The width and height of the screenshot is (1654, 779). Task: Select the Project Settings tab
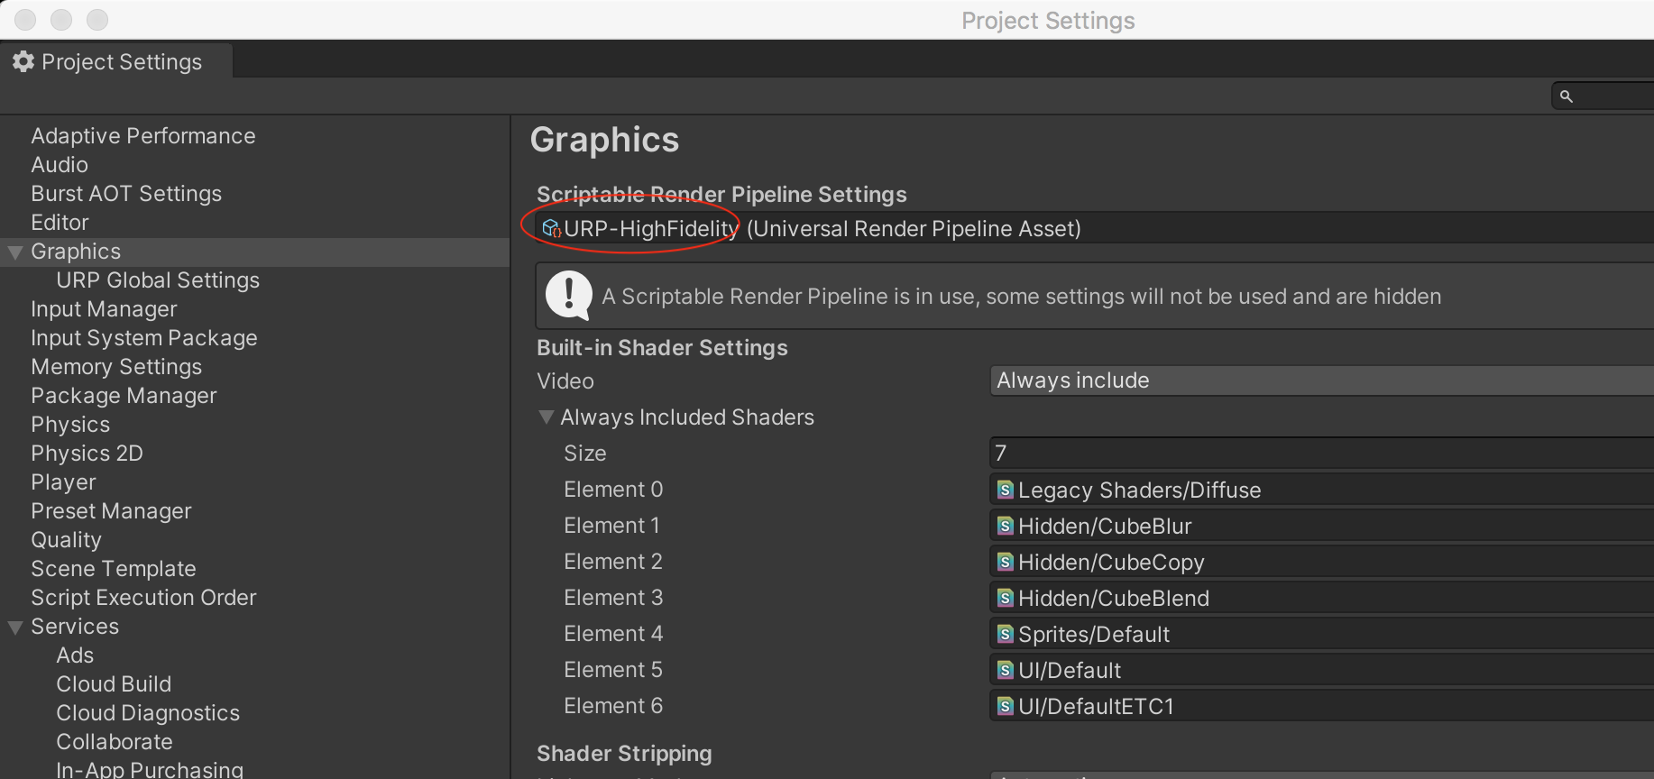(117, 61)
